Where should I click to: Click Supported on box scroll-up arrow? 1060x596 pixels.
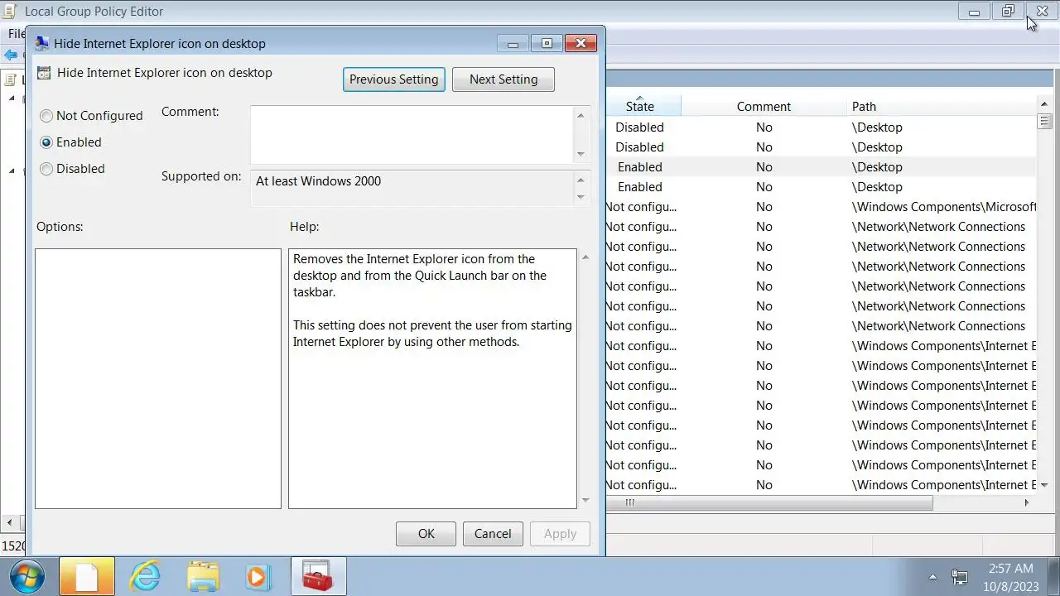click(581, 180)
